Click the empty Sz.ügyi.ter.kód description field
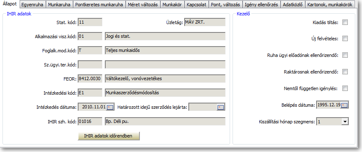Image resolution: width=362 pixels, height=152 pixels. pyautogui.click(x=165, y=64)
